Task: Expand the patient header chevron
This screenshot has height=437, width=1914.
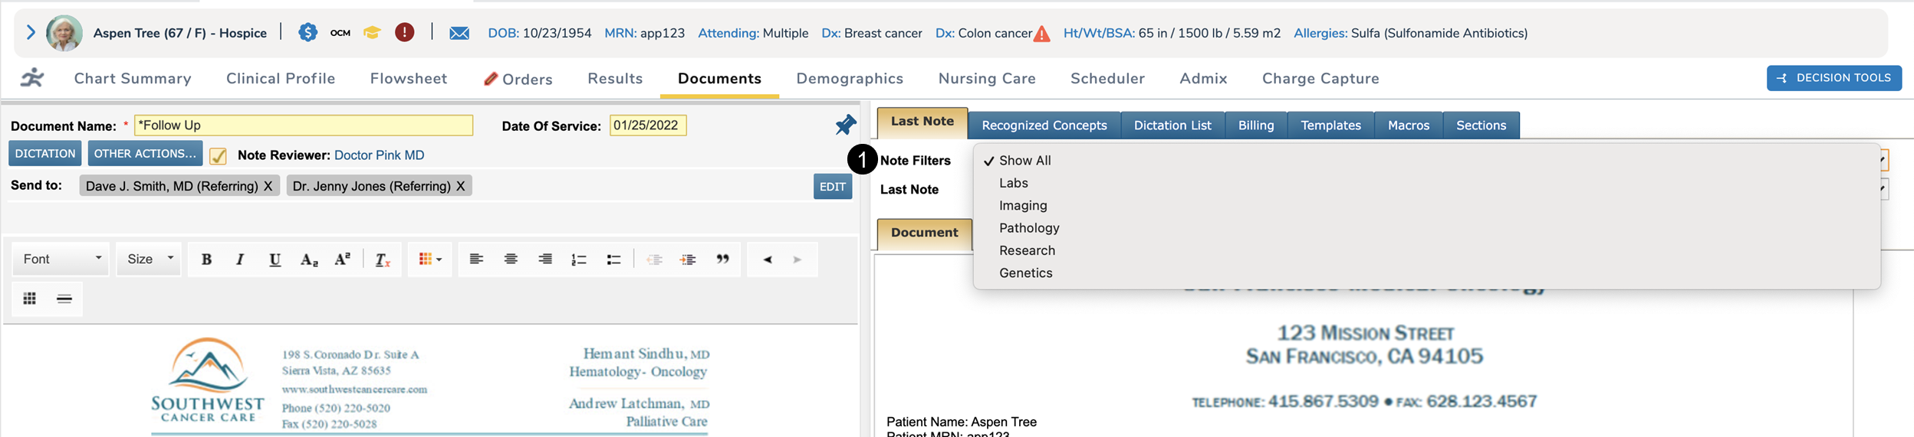Action: click(31, 32)
